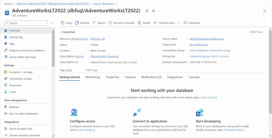Click the Copy toolbar icon

point(63,23)
